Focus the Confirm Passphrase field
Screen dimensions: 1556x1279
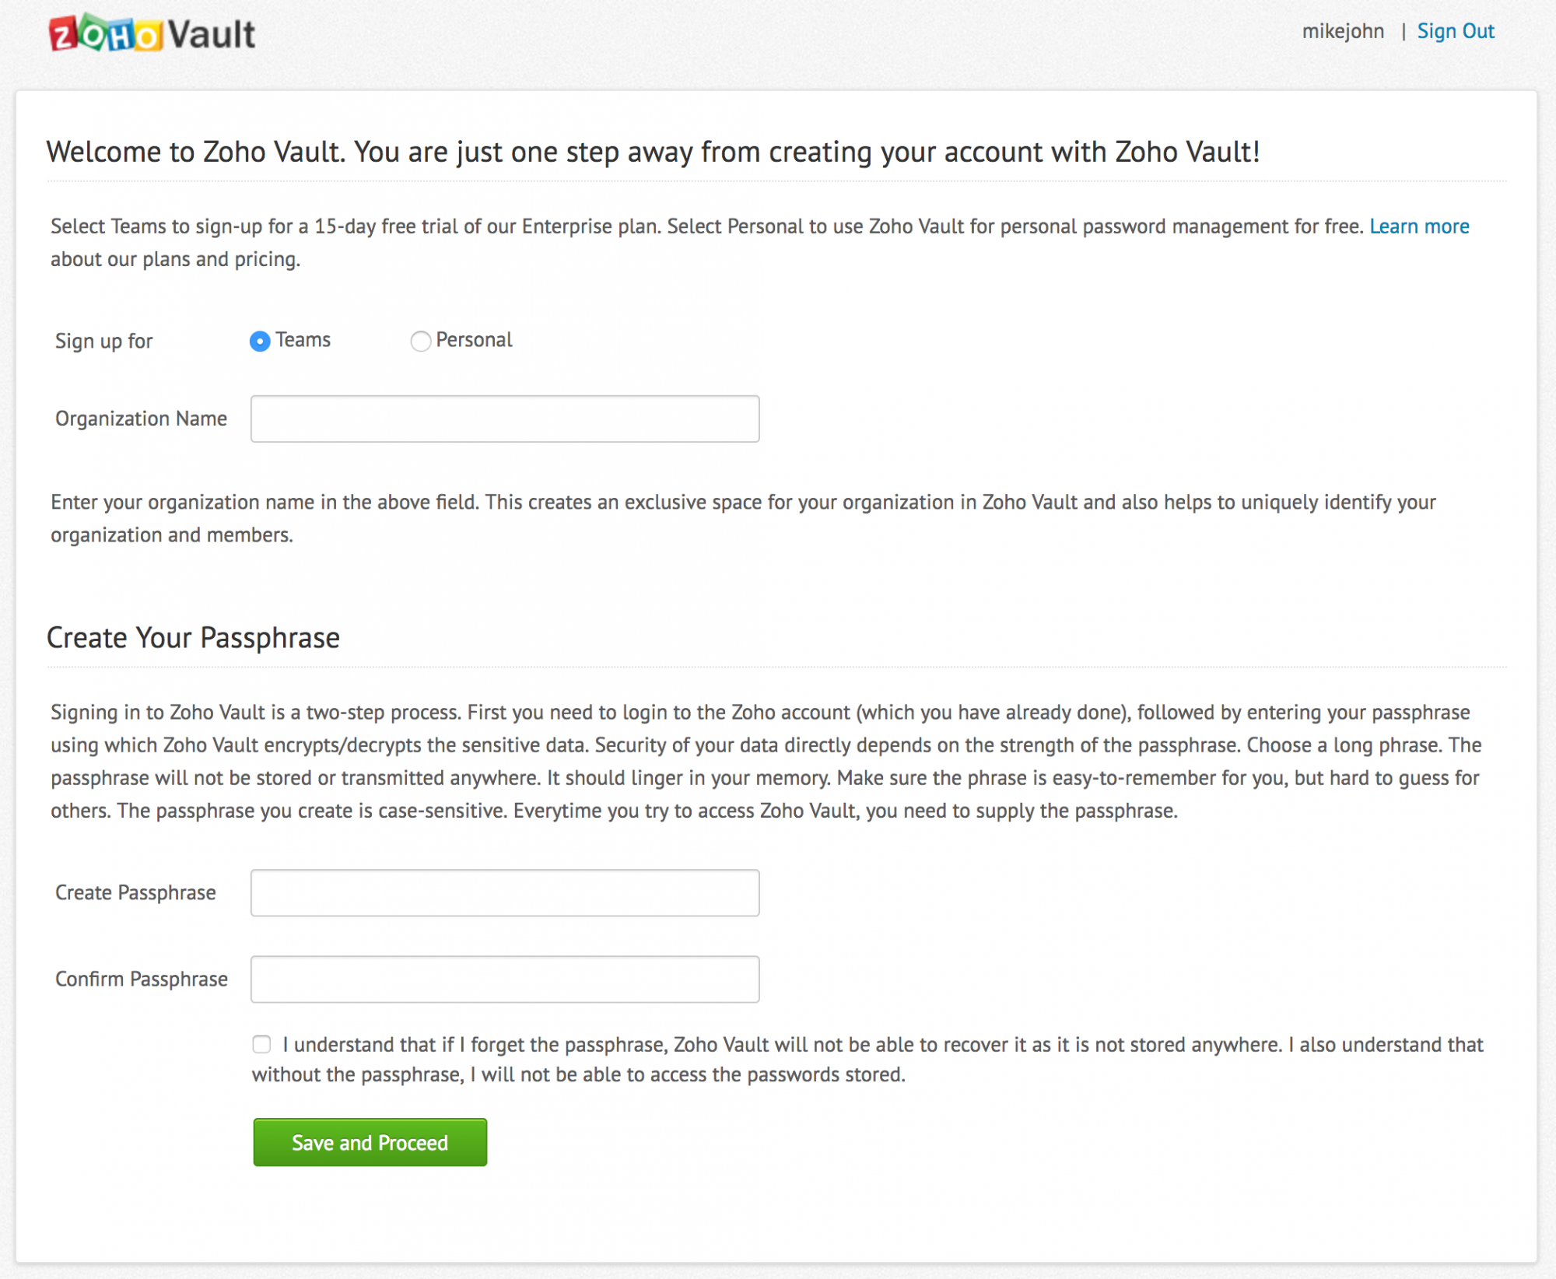pyautogui.click(x=505, y=979)
